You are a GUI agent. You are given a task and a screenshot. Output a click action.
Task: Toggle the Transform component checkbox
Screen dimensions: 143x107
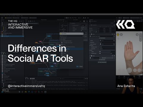click(91, 25)
